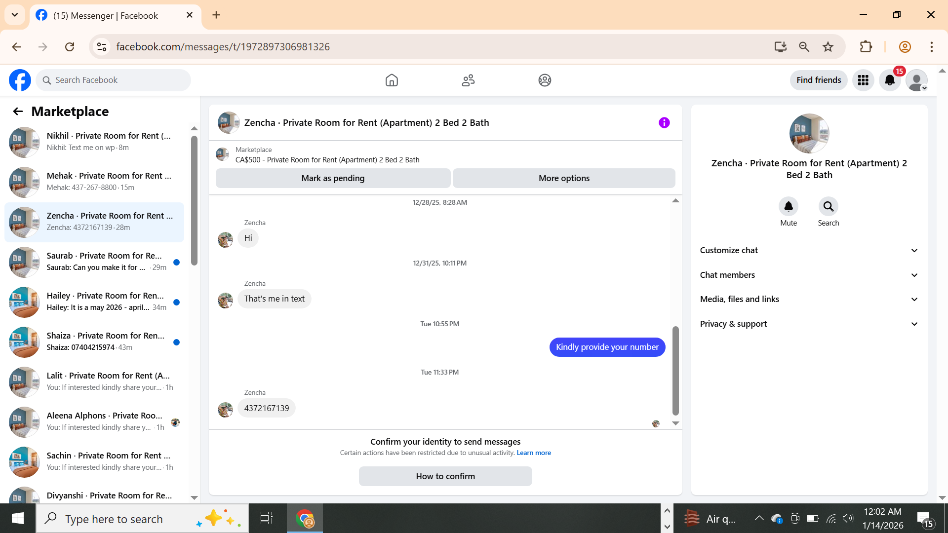Viewport: 948px width, 533px height.
Task: Open the Home feed icon
Action: tap(392, 80)
